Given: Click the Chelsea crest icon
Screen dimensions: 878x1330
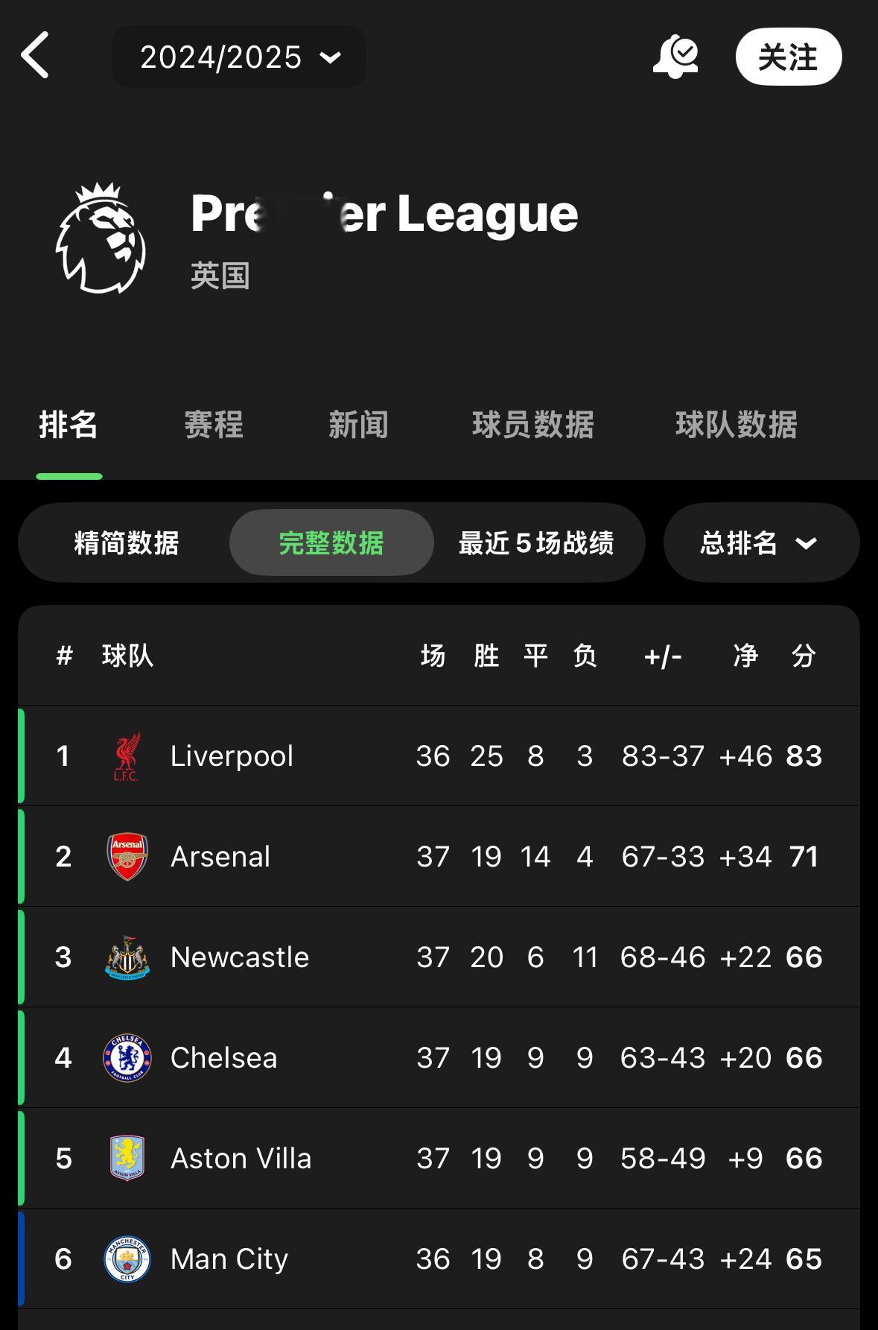Looking at the screenshot, I should click(127, 1058).
